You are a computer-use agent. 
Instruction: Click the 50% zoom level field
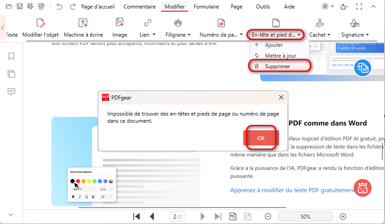click(x=305, y=217)
